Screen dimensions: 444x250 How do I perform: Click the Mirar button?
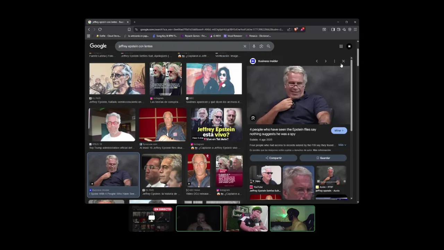[x=339, y=131]
